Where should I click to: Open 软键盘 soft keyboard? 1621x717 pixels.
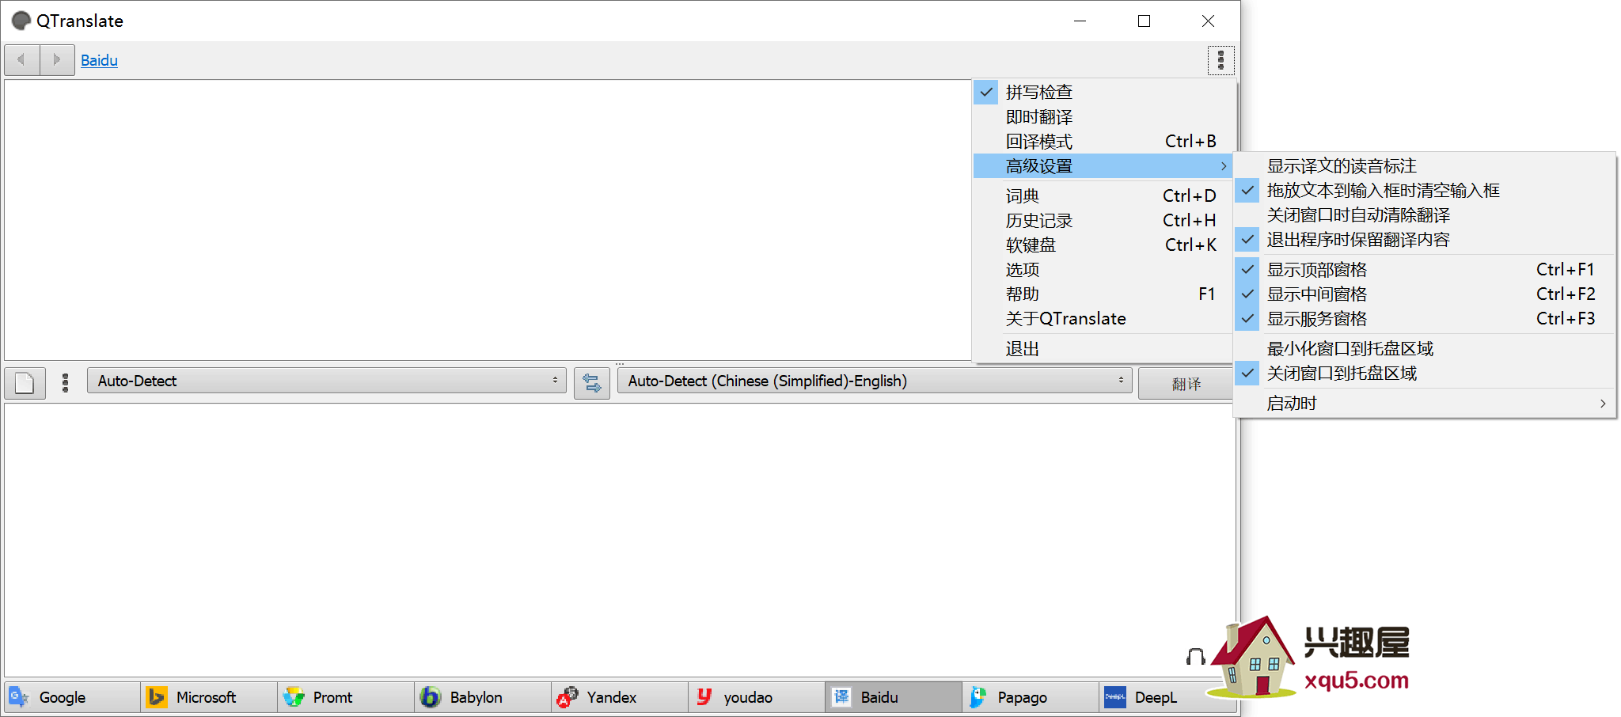(x=1103, y=245)
